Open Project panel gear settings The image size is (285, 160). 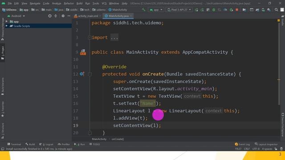(x=63, y=16)
